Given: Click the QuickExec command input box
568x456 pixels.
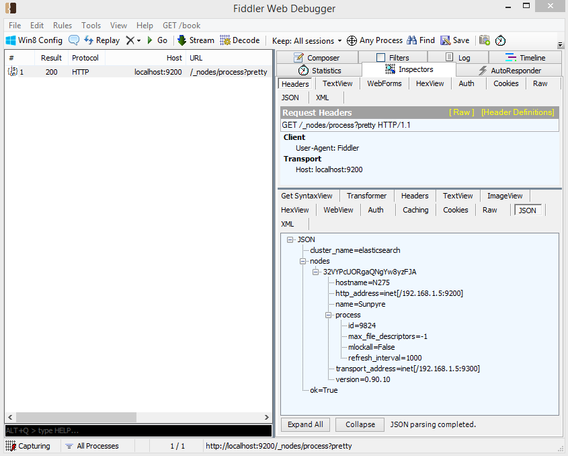Looking at the screenshot, I should click(136, 430).
